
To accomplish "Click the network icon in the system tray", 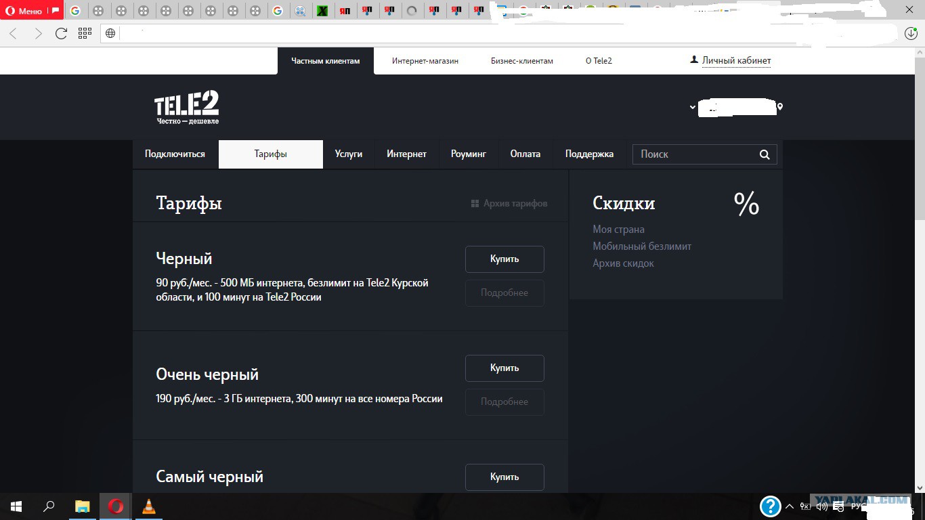I will pos(805,506).
